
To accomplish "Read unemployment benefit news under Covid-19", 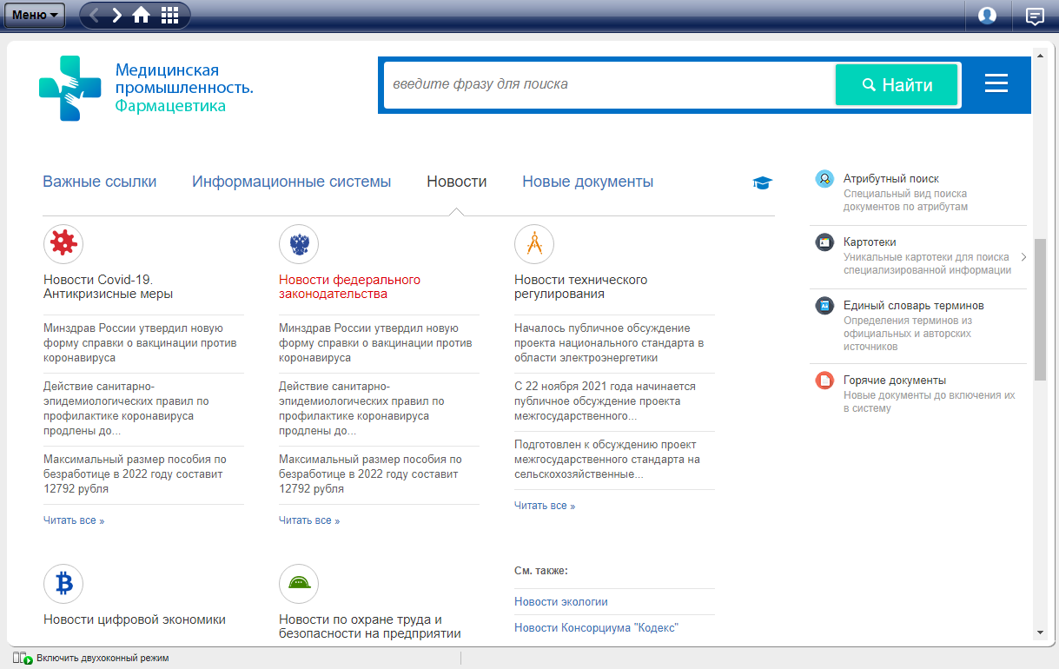I will click(x=135, y=474).
